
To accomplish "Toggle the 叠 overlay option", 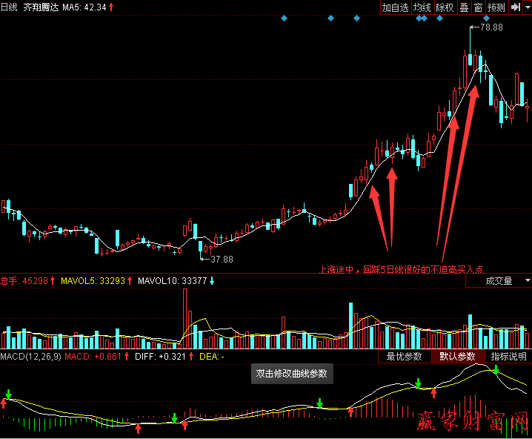I will 464,7.
